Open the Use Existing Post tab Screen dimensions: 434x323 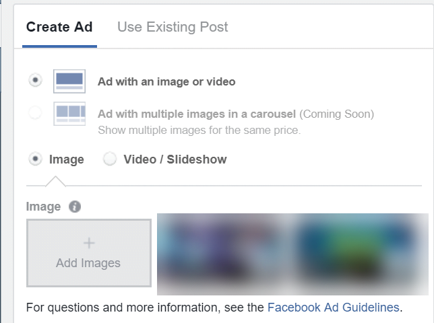pyautogui.click(x=173, y=27)
